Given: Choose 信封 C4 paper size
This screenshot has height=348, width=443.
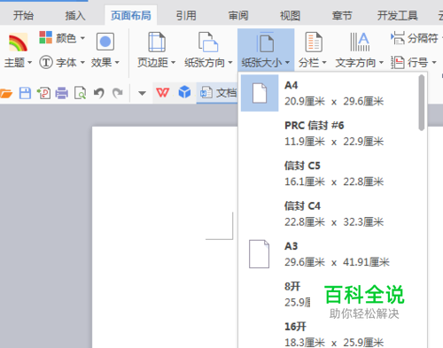Looking at the screenshot, I should pyautogui.click(x=329, y=213).
